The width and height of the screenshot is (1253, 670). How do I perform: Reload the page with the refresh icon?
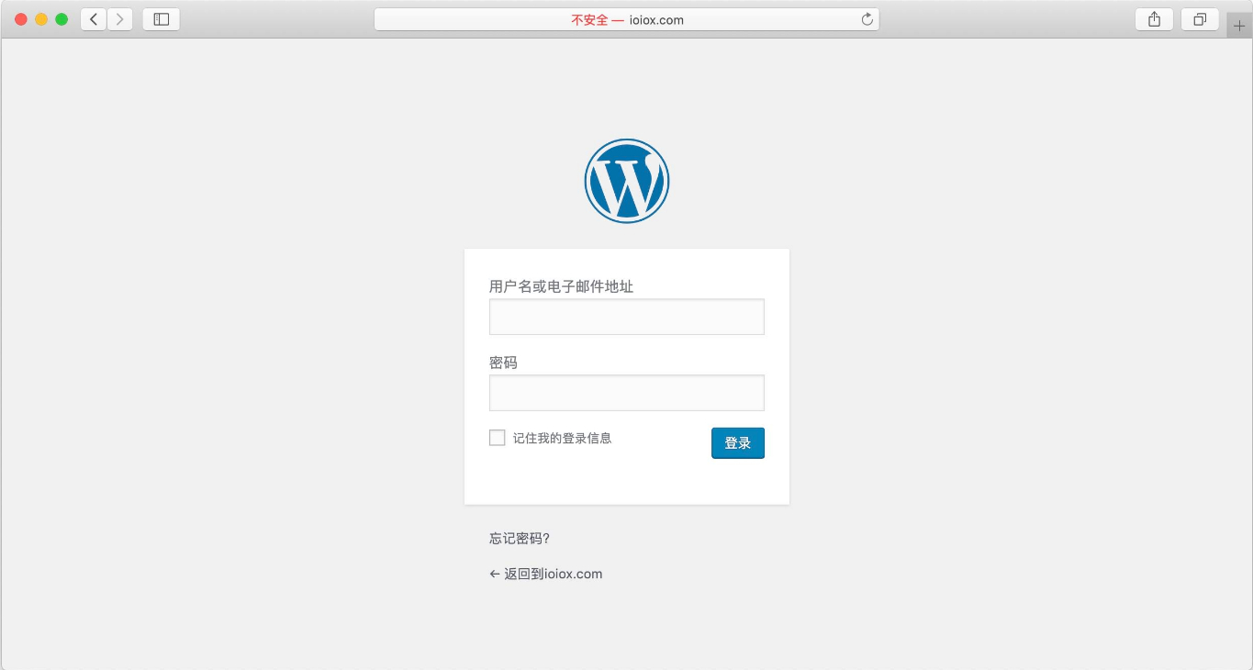(867, 19)
